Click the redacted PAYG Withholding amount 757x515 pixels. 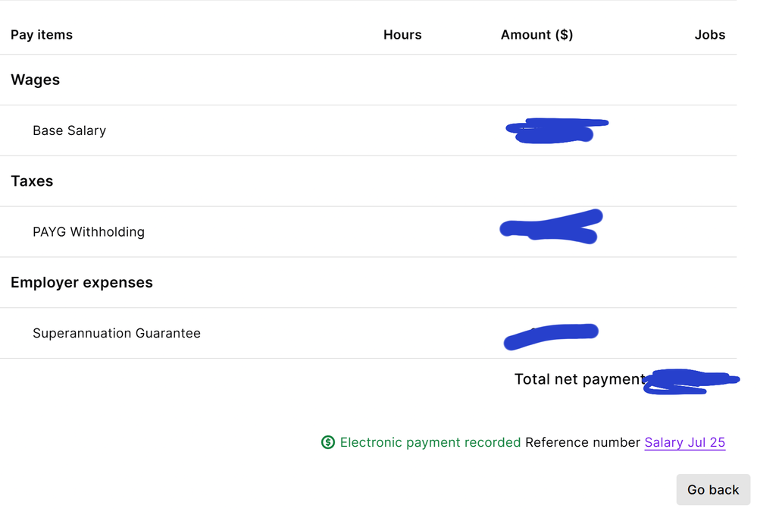click(x=552, y=228)
